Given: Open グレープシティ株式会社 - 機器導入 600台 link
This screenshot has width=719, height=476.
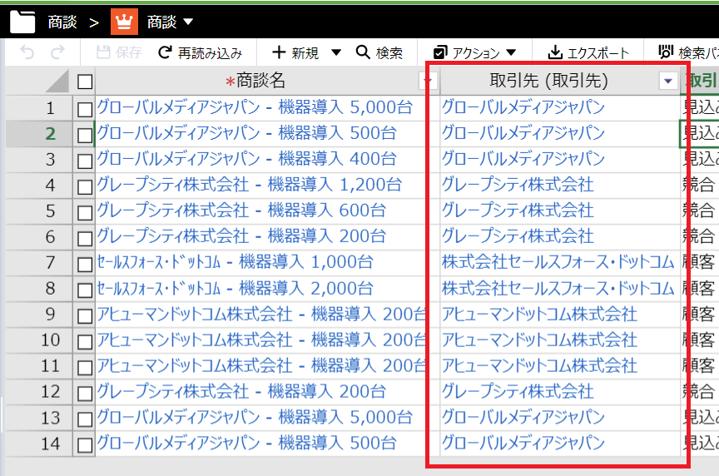Looking at the screenshot, I should click(241, 211).
